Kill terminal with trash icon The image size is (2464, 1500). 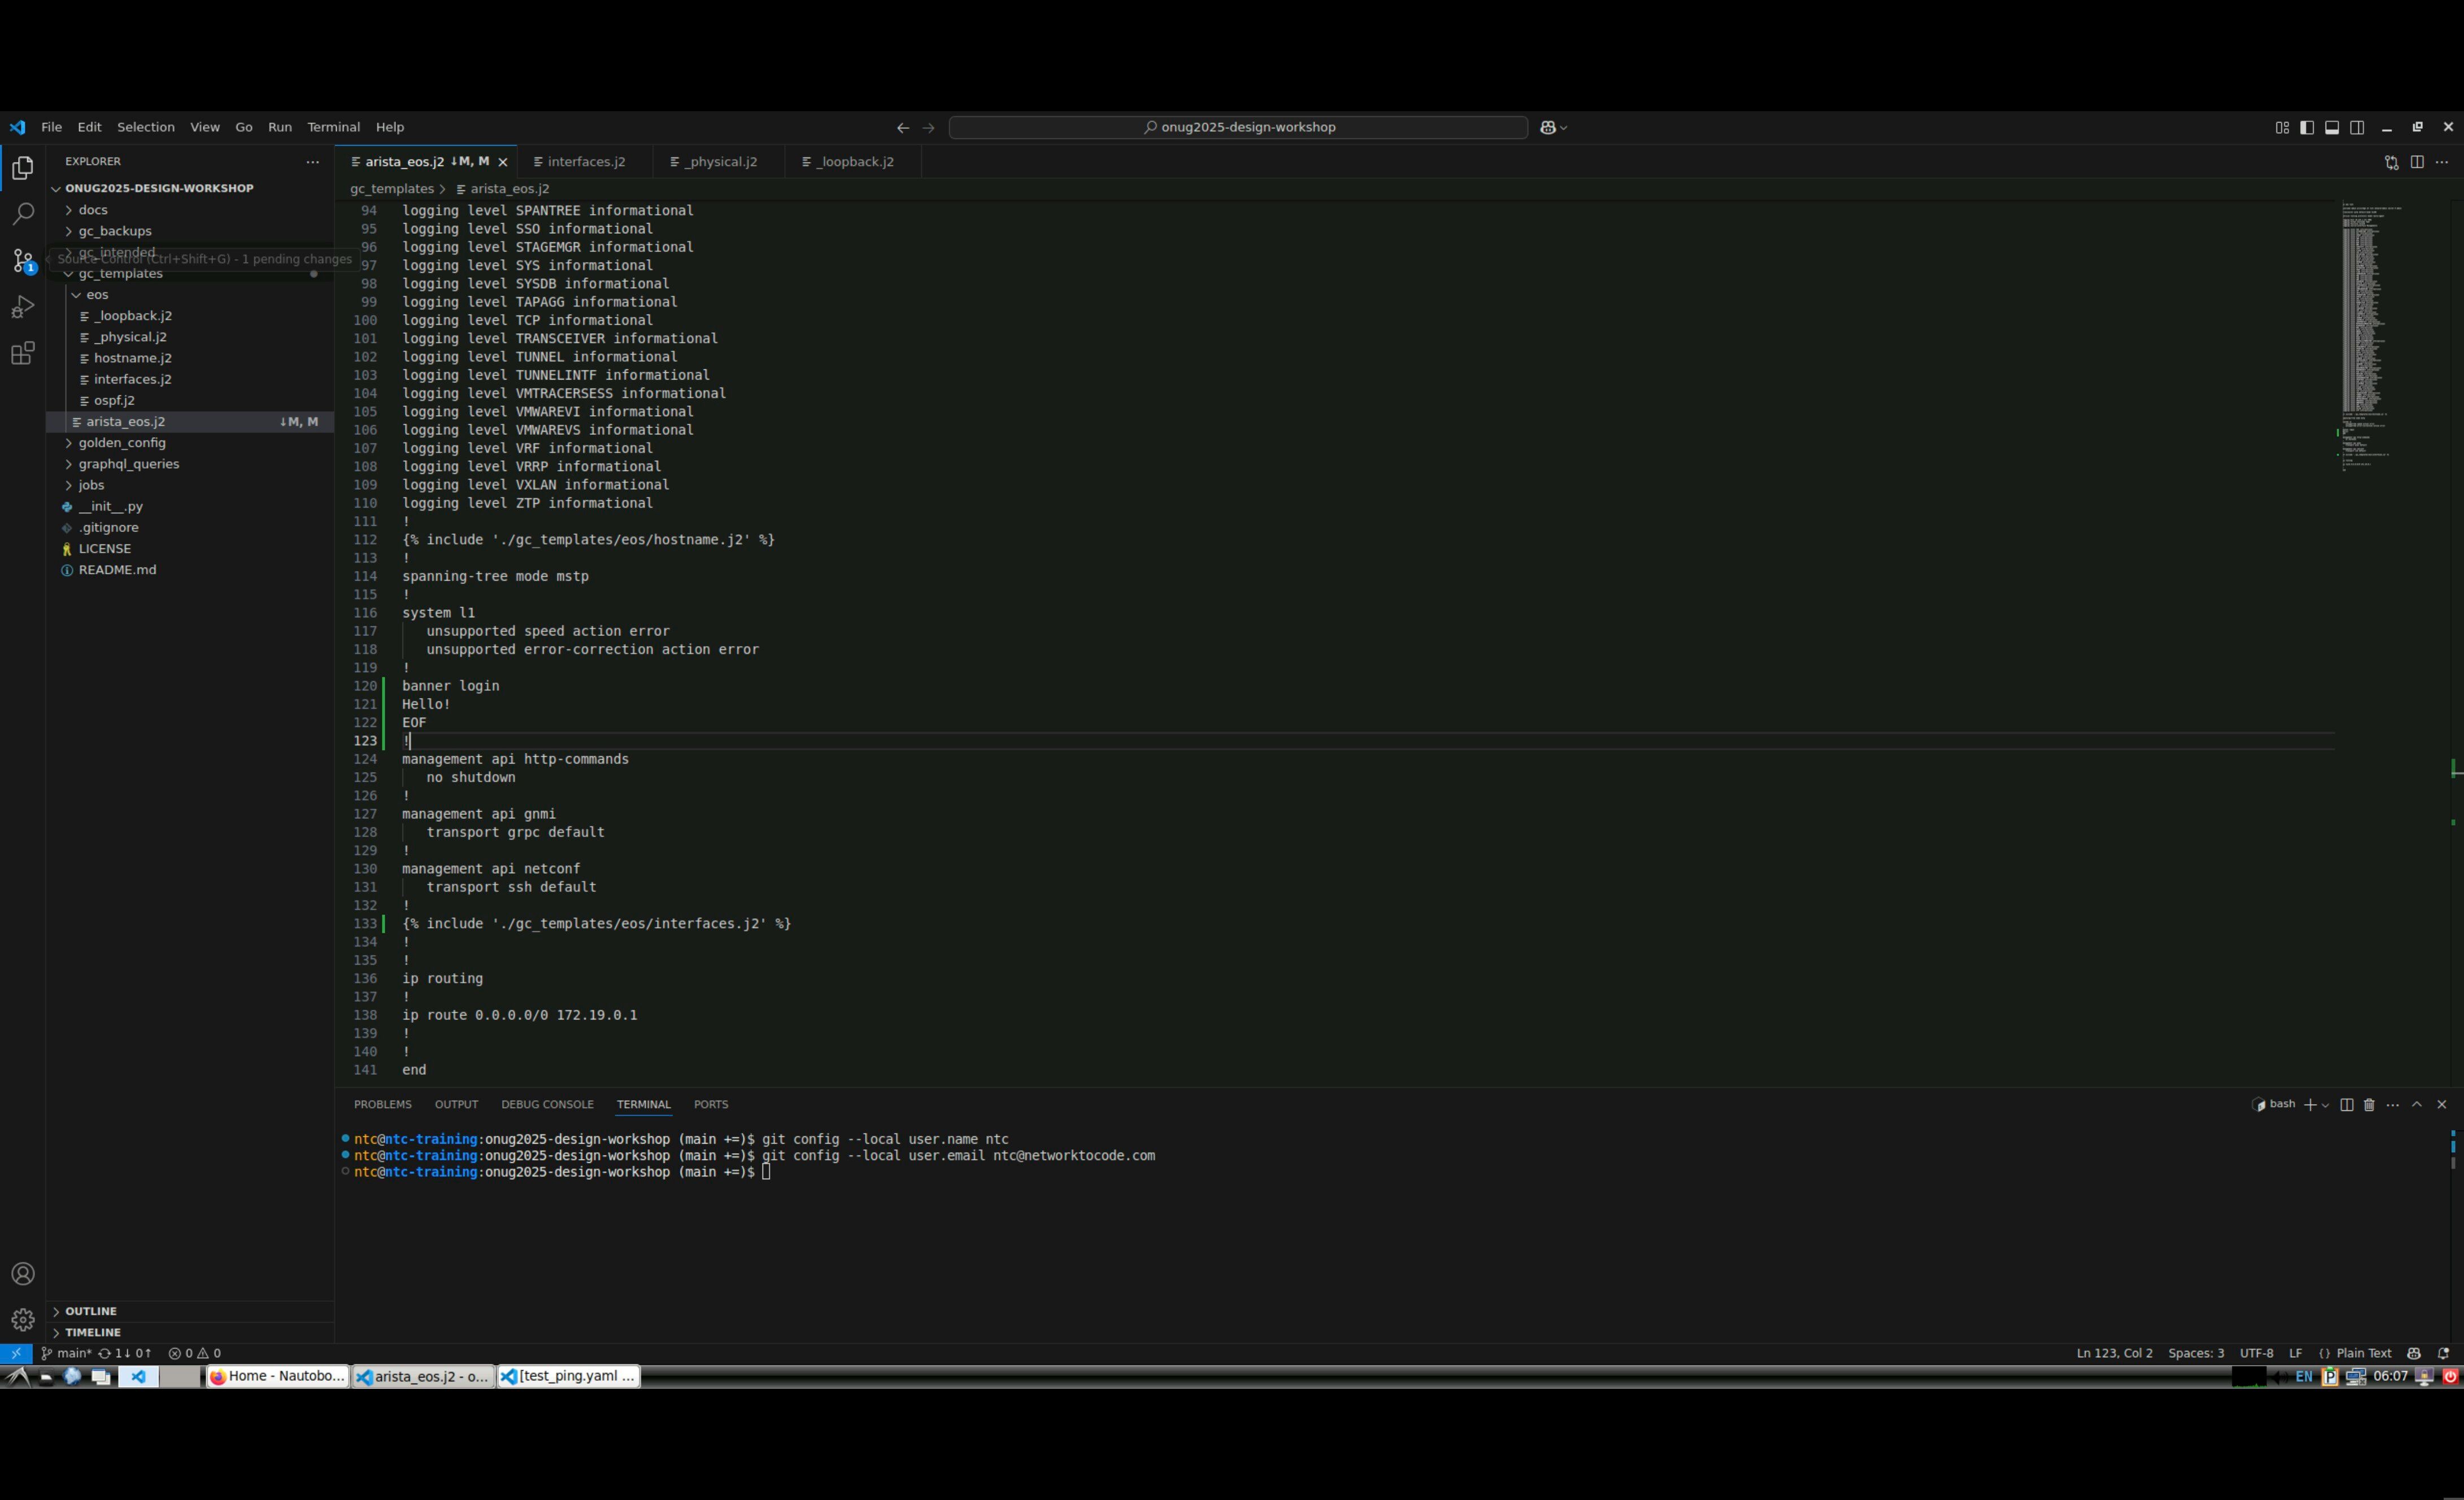point(2369,1105)
